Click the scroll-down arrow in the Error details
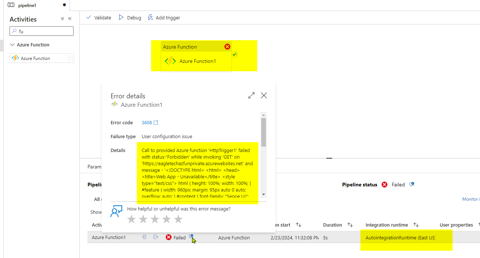The width and height of the screenshot is (480, 258). pyautogui.click(x=264, y=194)
